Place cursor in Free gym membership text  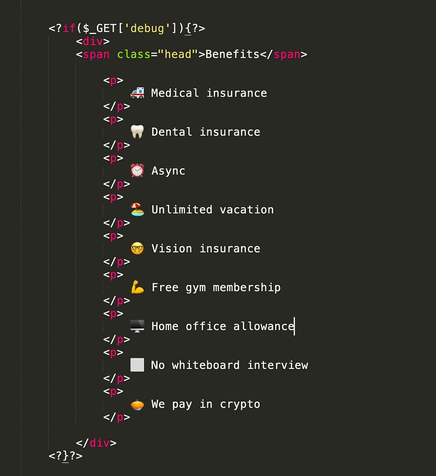(216, 288)
